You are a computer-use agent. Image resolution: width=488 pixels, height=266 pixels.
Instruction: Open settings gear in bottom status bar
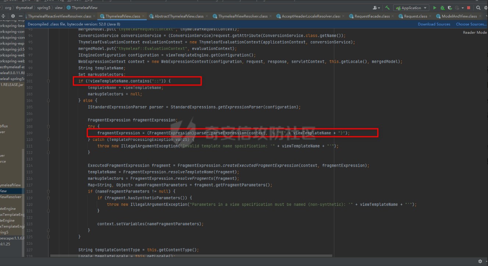480,261
